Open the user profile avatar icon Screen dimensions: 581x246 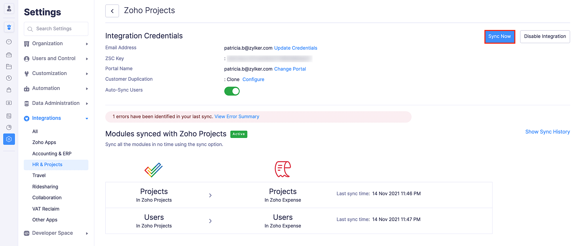(9, 8)
